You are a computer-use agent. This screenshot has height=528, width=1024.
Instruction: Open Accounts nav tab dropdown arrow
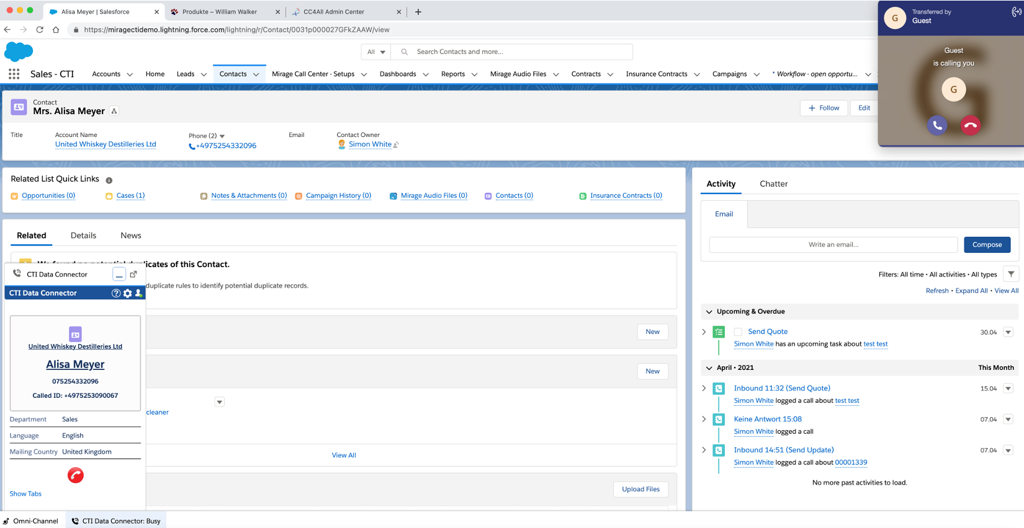130,74
